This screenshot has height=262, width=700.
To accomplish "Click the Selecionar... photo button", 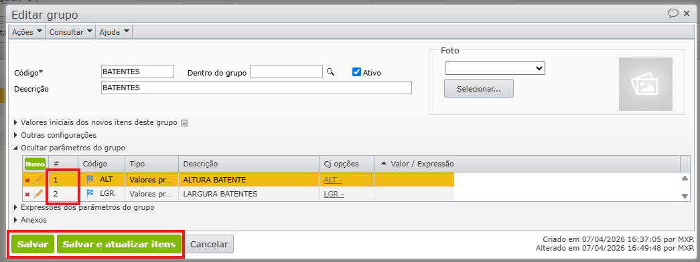I will point(478,89).
